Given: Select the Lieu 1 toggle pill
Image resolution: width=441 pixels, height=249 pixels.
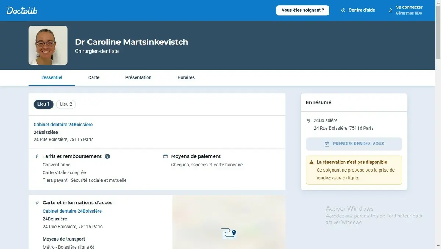Looking at the screenshot, I should [x=43, y=104].
